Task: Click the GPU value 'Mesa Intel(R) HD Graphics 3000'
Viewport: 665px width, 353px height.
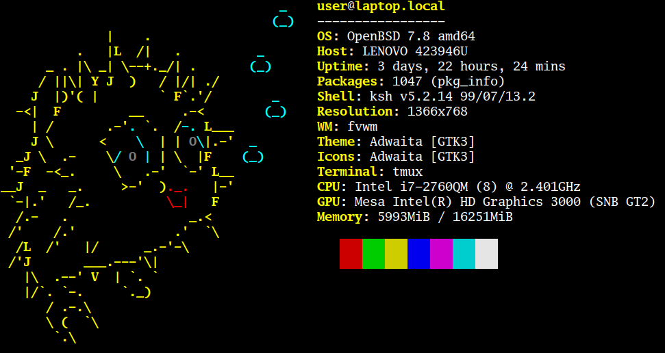Action: pyautogui.click(x=467, y=202)
